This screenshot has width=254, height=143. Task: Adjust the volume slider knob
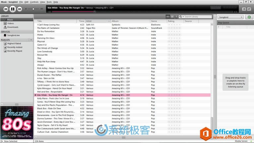[x=33, y=9]
